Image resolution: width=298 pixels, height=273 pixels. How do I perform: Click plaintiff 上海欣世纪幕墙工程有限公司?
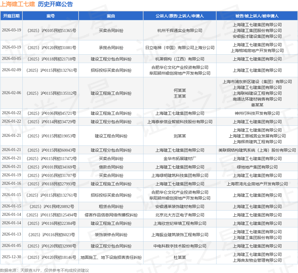click(x=180, y=224)
